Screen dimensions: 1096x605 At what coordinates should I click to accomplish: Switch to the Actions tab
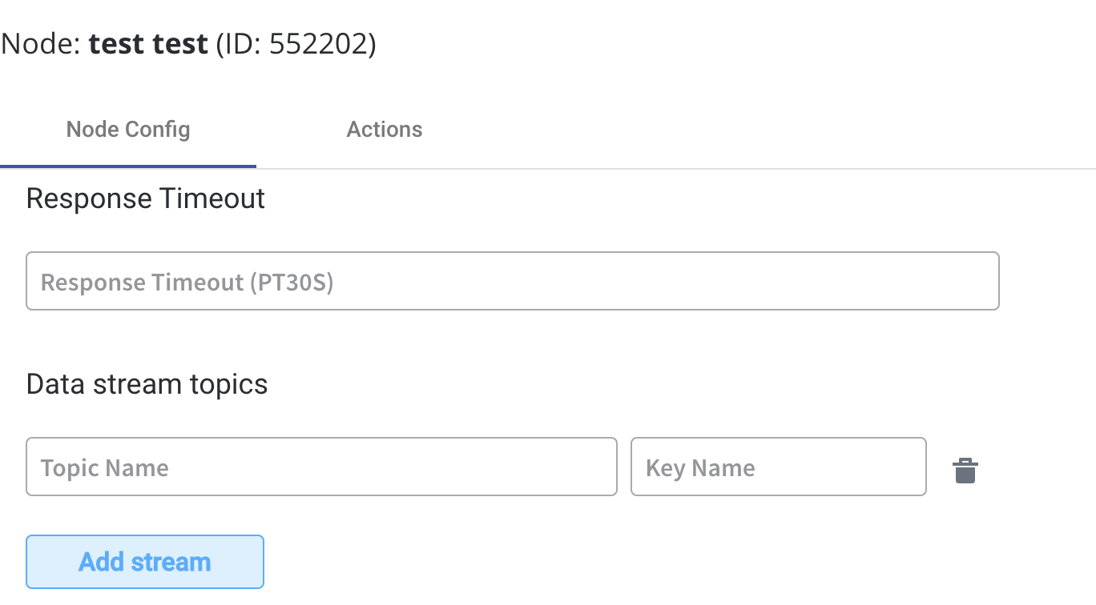[385, 130]
